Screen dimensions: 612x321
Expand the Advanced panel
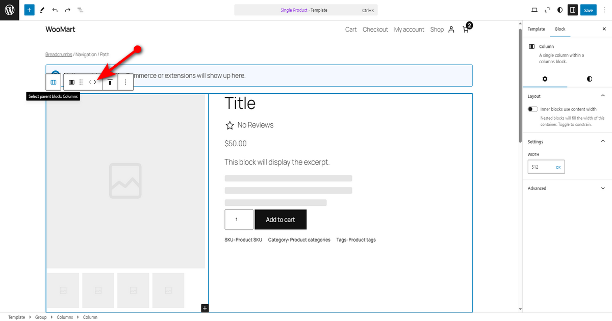coord(603,189)
